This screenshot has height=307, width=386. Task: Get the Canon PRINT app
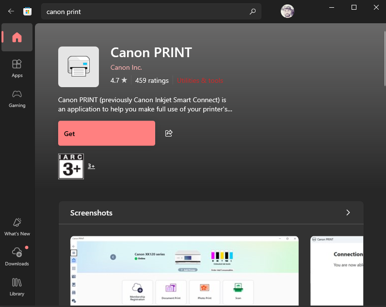coord(107,133)
